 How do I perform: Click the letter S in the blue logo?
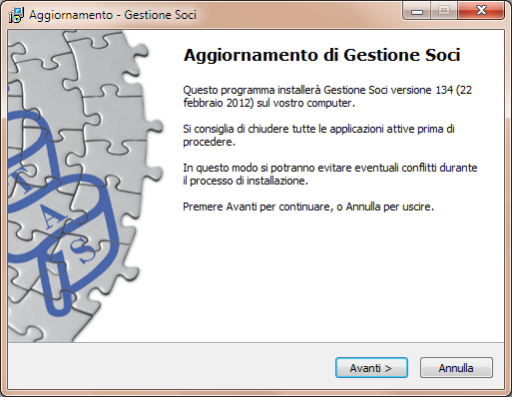[x=82, y=250]
